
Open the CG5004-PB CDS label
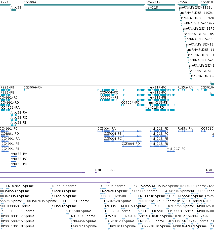[x=113, y=134]
